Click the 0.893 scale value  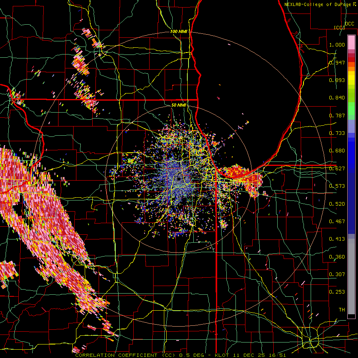coord(337,80)
